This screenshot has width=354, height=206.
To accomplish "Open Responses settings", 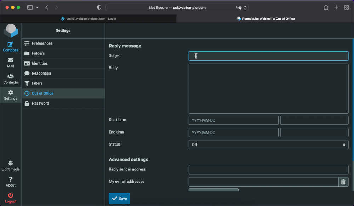I will [63, 73].
